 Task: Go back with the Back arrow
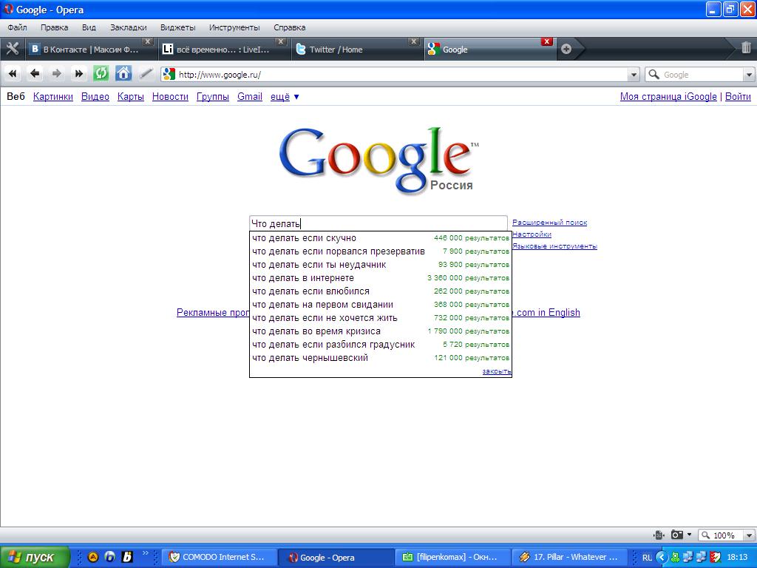(35, 74)
